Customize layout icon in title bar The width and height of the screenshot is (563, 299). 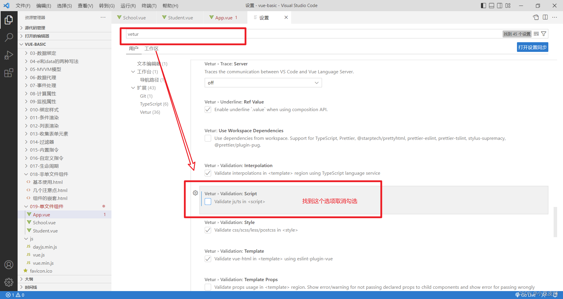[x=508, y=6]
